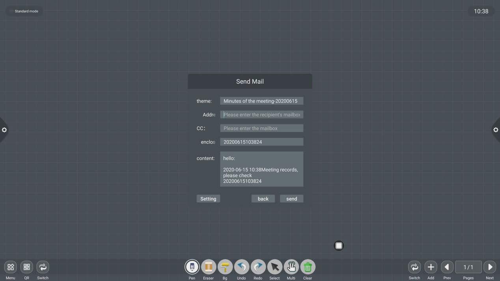
Task: Redo the last action
Action: (x=258, y=267)
